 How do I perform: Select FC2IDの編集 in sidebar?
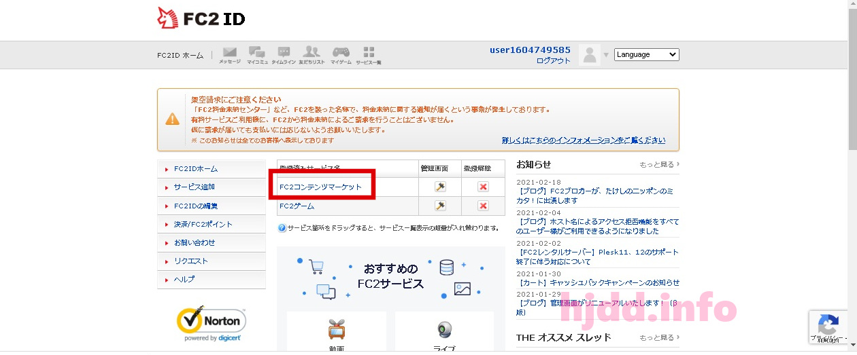pos(212,206)
